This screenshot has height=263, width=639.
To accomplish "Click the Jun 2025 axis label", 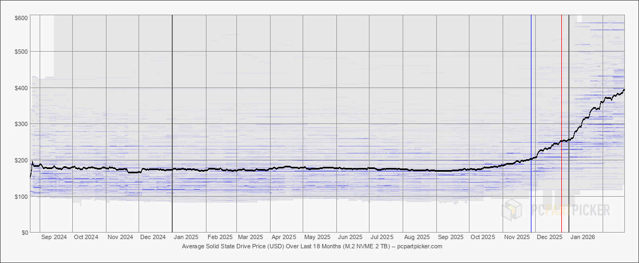I will coord(350,237).
